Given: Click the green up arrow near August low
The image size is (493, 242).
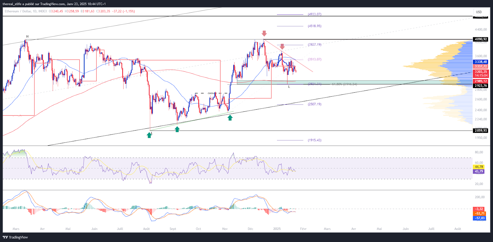Looking at the screenshot, I should pyautogui.click(x=149, y=135).
